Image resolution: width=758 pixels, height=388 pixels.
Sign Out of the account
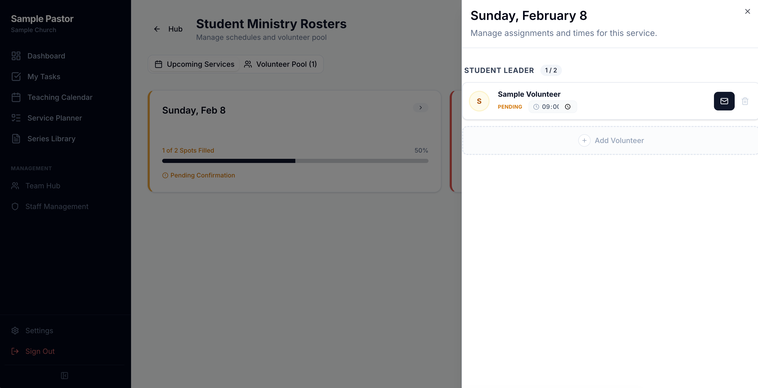40,351
